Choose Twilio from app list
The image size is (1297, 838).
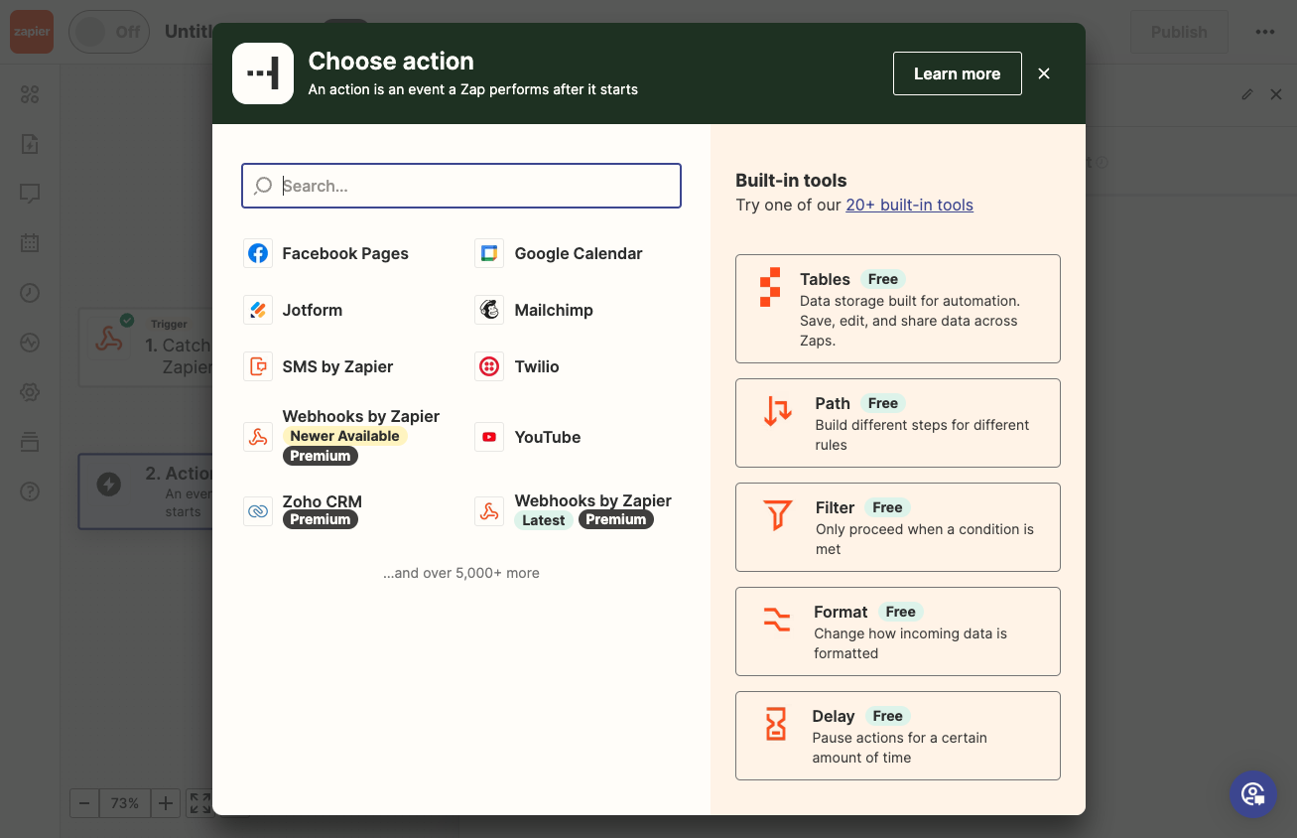[x=537, y=366]
